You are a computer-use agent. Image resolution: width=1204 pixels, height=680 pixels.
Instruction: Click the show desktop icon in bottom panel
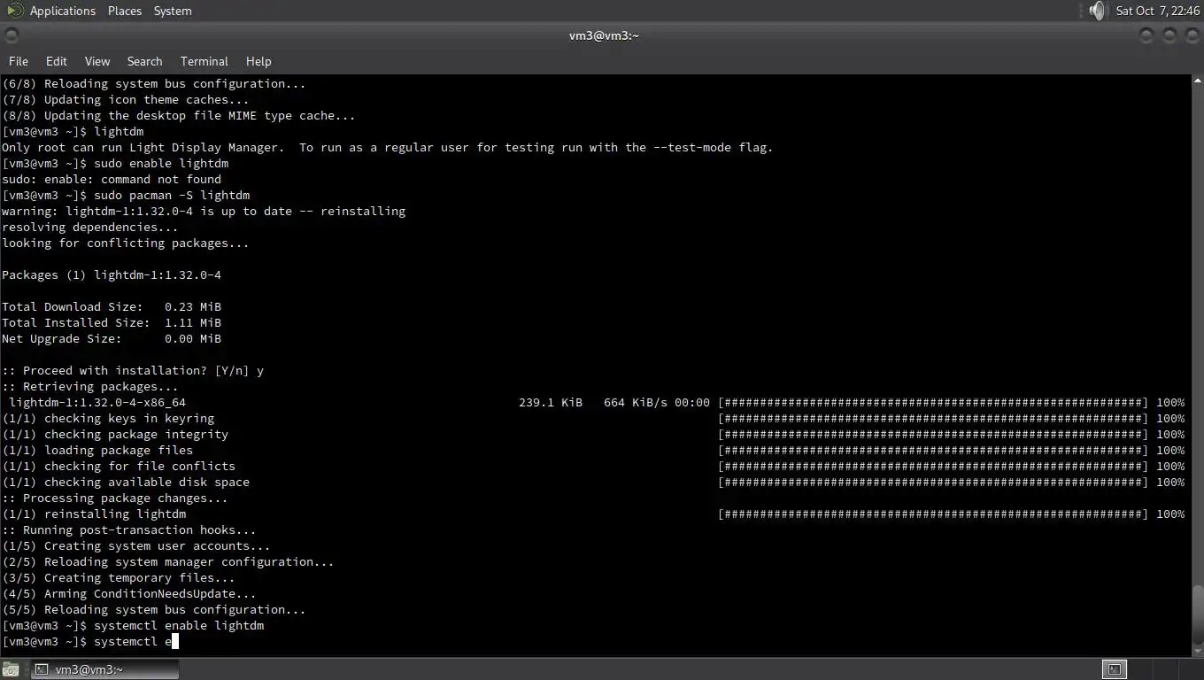click(10, 669)
